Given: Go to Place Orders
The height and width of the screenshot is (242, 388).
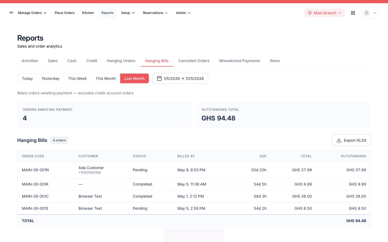Looking at the screenshot, I should point(65,13).
